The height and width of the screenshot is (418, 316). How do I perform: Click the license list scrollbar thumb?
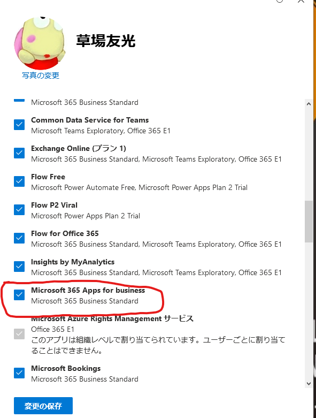309,222
